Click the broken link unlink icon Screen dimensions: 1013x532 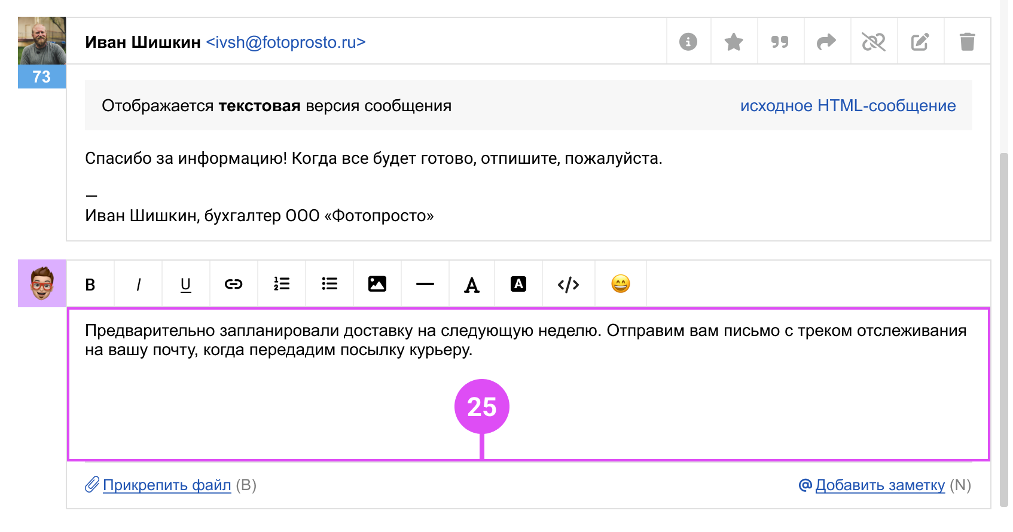[873, 42]
